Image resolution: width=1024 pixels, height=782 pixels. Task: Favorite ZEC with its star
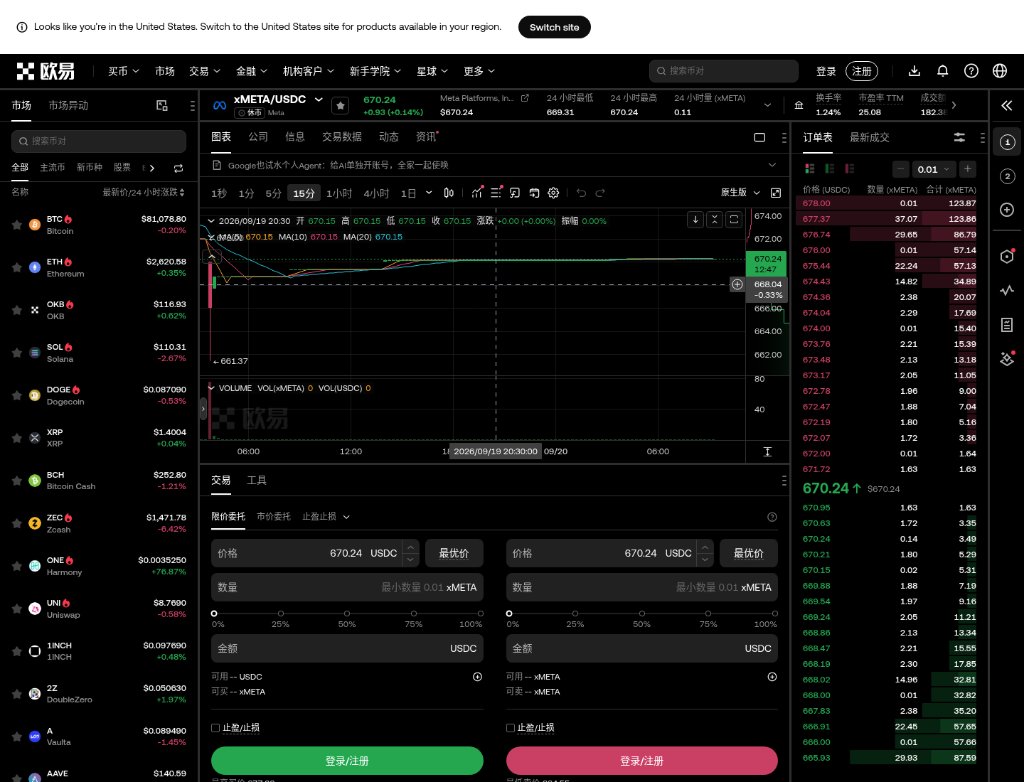16,523
